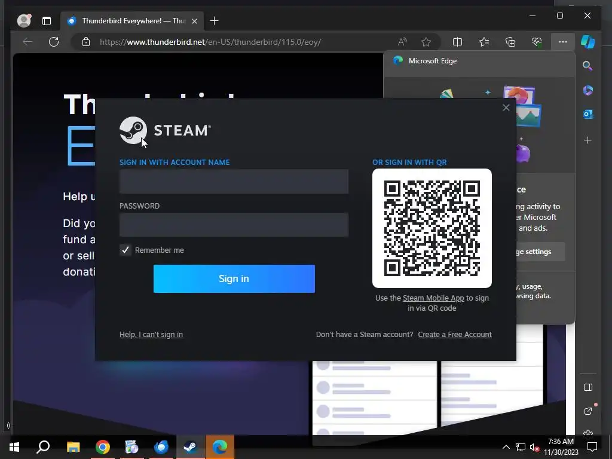
Task: Open the taskbar clock and date
Action: [x=561, y=447]
